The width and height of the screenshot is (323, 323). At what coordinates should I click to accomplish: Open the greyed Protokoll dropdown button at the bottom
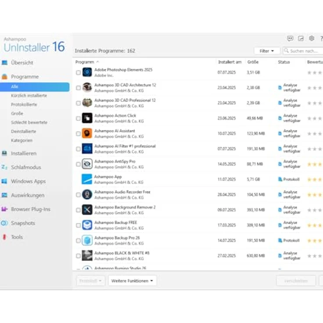[x=90, y=281]
